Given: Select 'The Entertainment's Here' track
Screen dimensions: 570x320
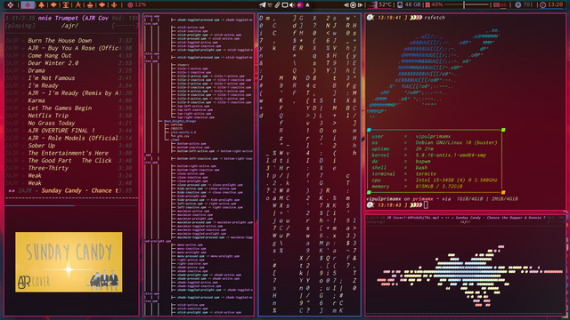Looking at the screenshot, I should coord(68,153).
